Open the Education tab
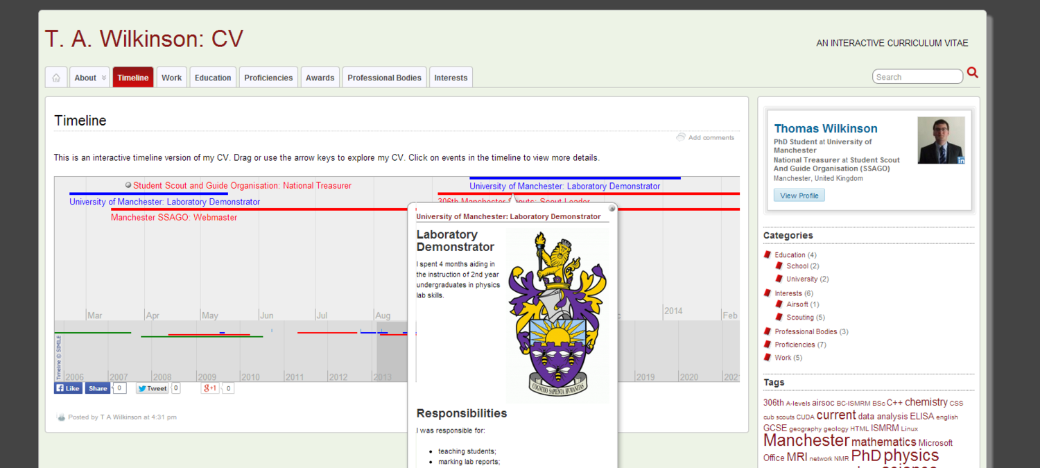 tap(213, 78)
